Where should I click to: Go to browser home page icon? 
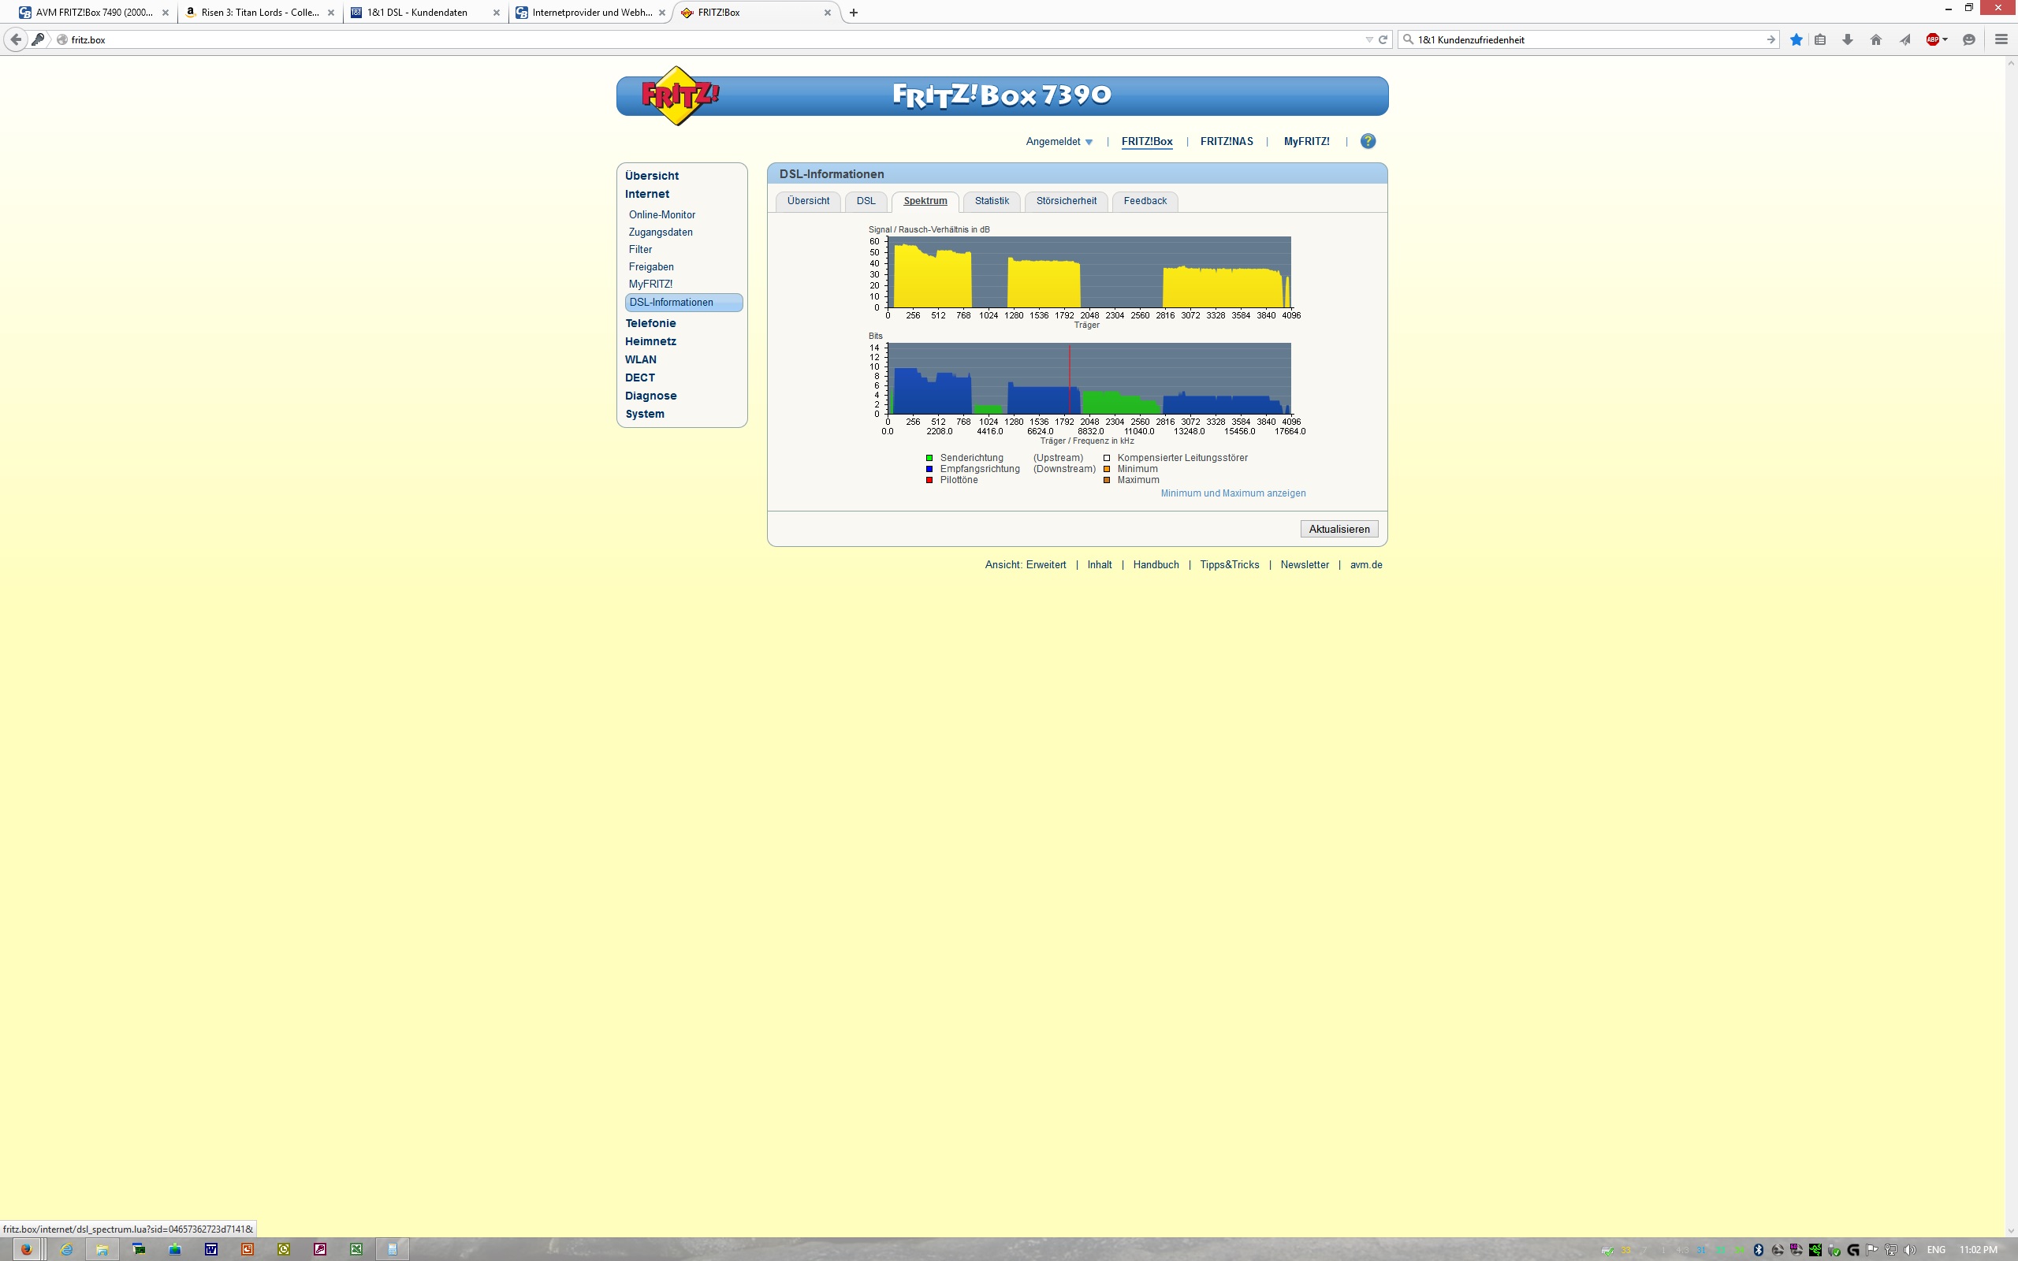click(1876, 39)
